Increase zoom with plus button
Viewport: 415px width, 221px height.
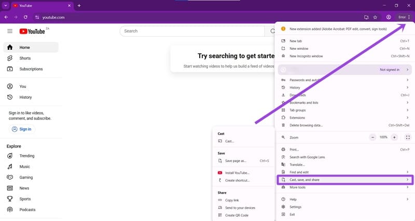[394, 137]
